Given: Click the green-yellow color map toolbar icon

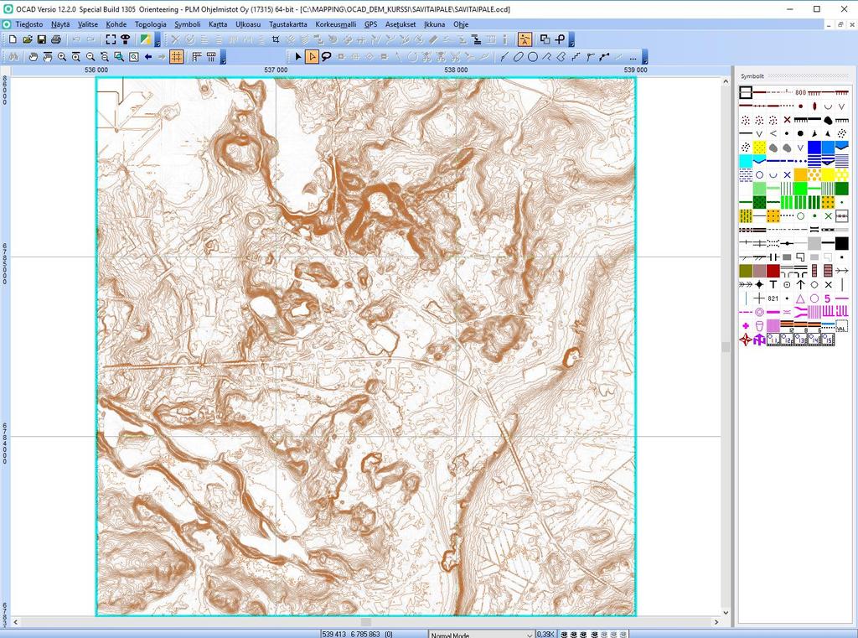Looking at the screenshot, I should (146, 39).
